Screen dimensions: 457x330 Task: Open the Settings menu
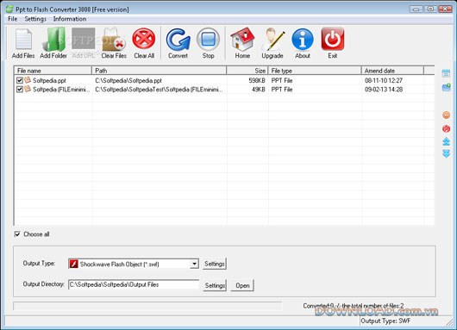coord(35,19)
